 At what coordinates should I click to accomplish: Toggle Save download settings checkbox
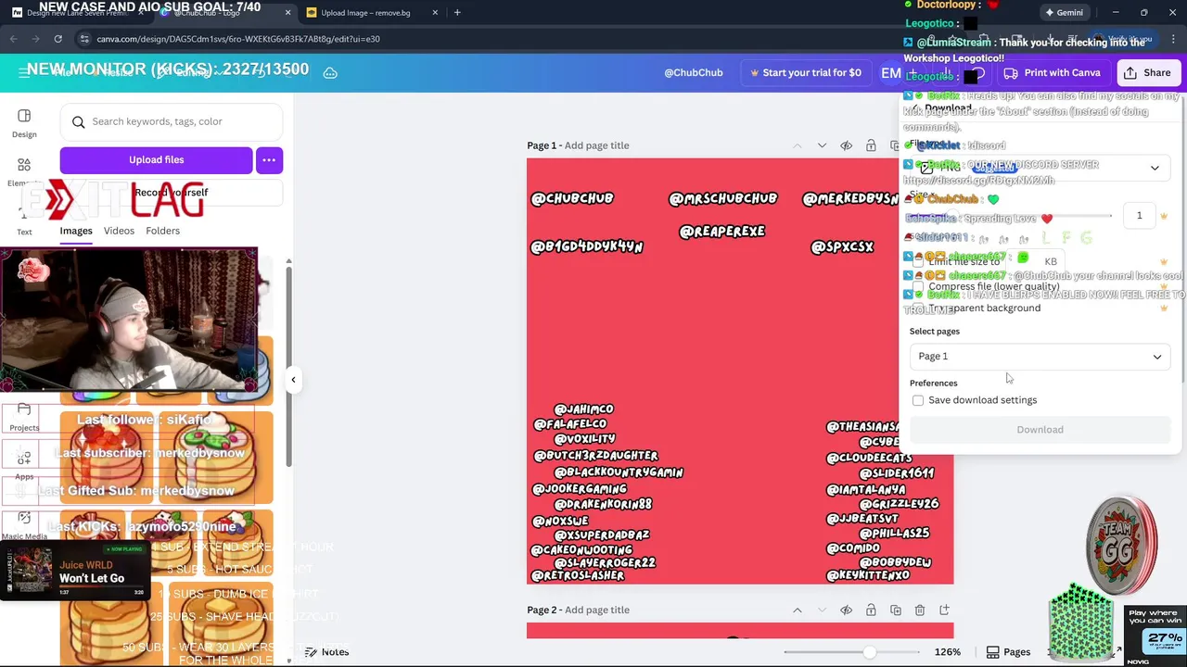coord(918,400)
